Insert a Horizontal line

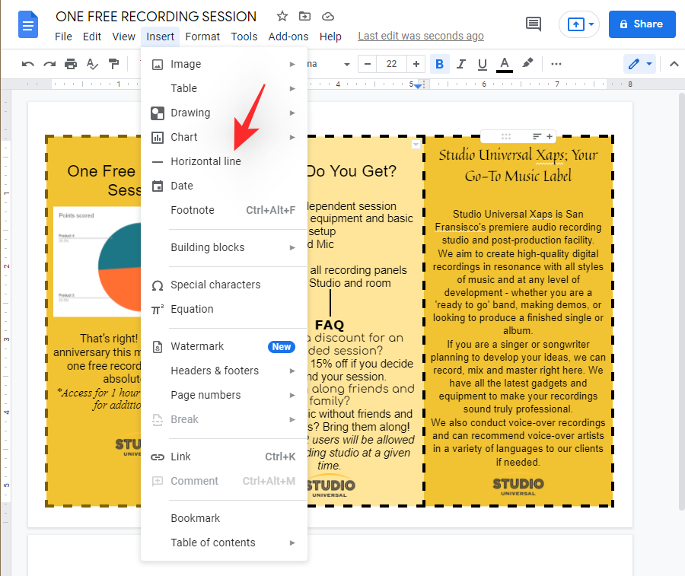pos(224,161)
